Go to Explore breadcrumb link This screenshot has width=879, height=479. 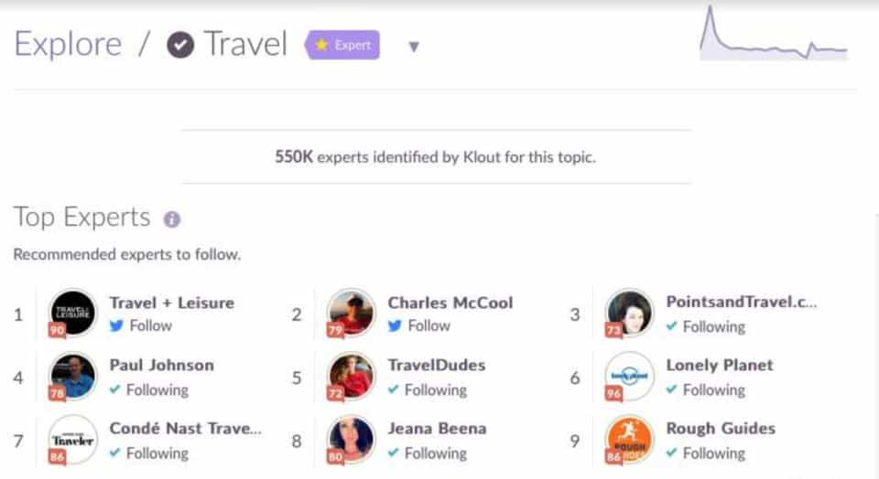[68, 44]
